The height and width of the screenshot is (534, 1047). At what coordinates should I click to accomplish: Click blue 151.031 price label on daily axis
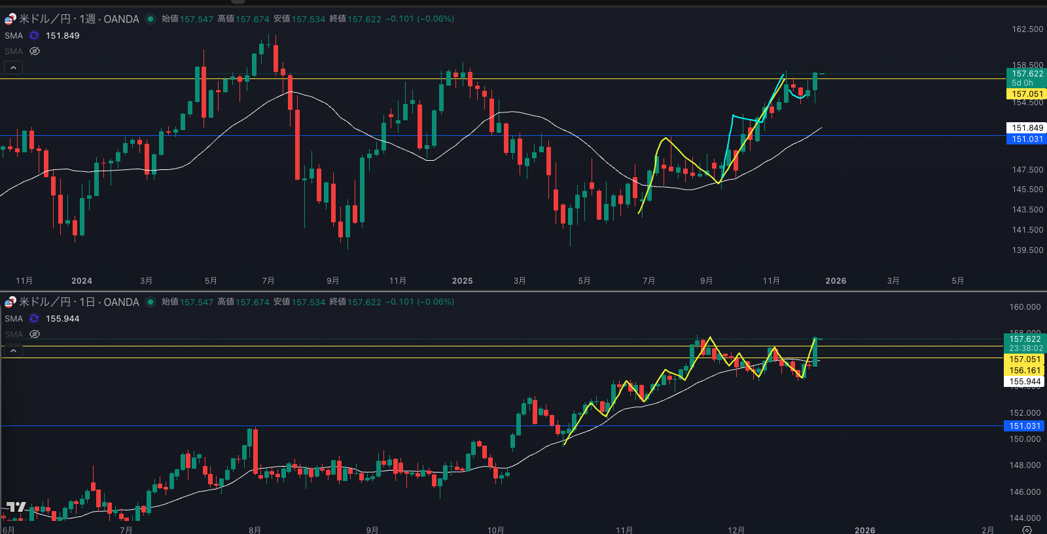tap(1024, 426)
